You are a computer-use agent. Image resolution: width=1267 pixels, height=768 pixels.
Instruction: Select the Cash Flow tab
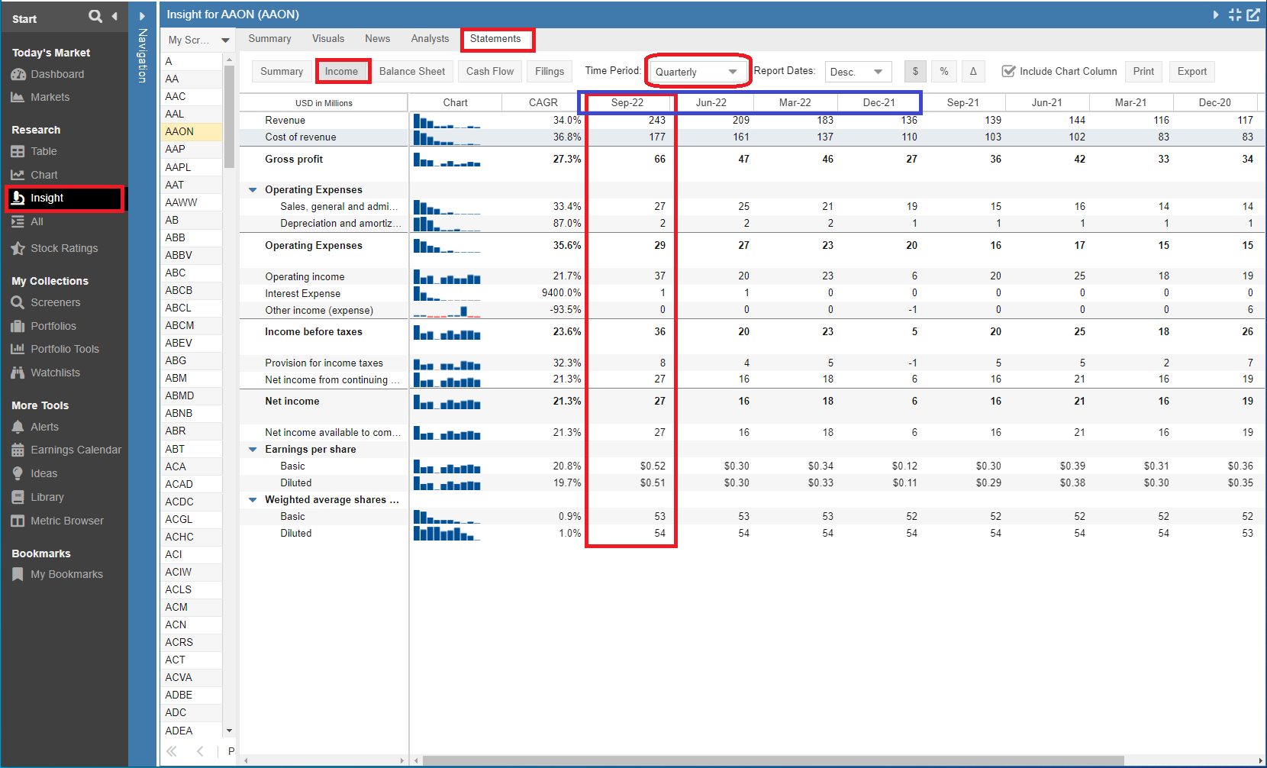490,71
